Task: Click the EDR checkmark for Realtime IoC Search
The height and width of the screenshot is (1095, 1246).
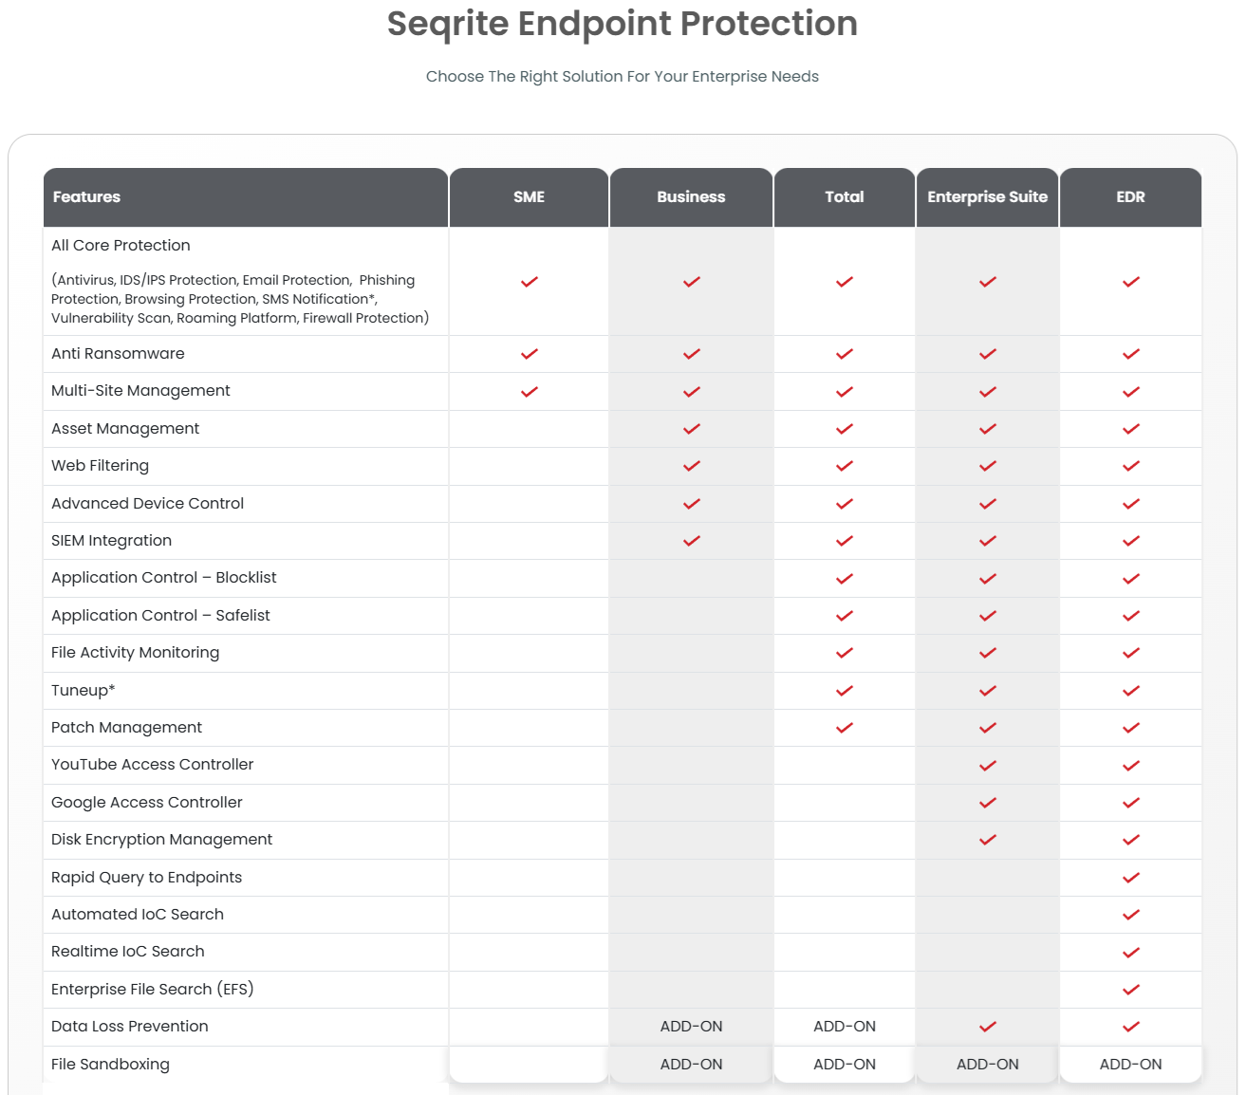Action: click(x=1131, y=953)
